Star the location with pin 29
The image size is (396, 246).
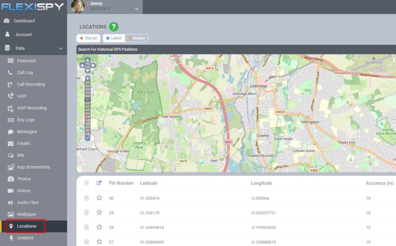(x=99, y=212)
